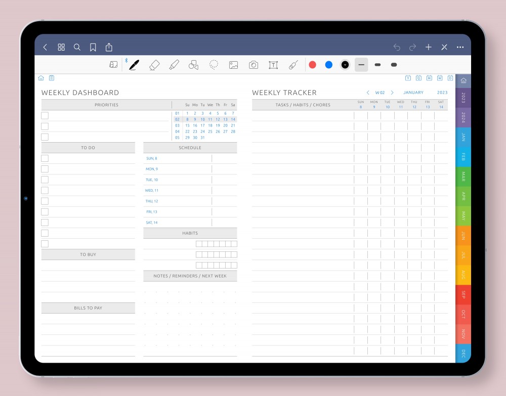Screen dimensions: 506x396
Task: Open the JAN month tab
Action: tap(463, 137)
